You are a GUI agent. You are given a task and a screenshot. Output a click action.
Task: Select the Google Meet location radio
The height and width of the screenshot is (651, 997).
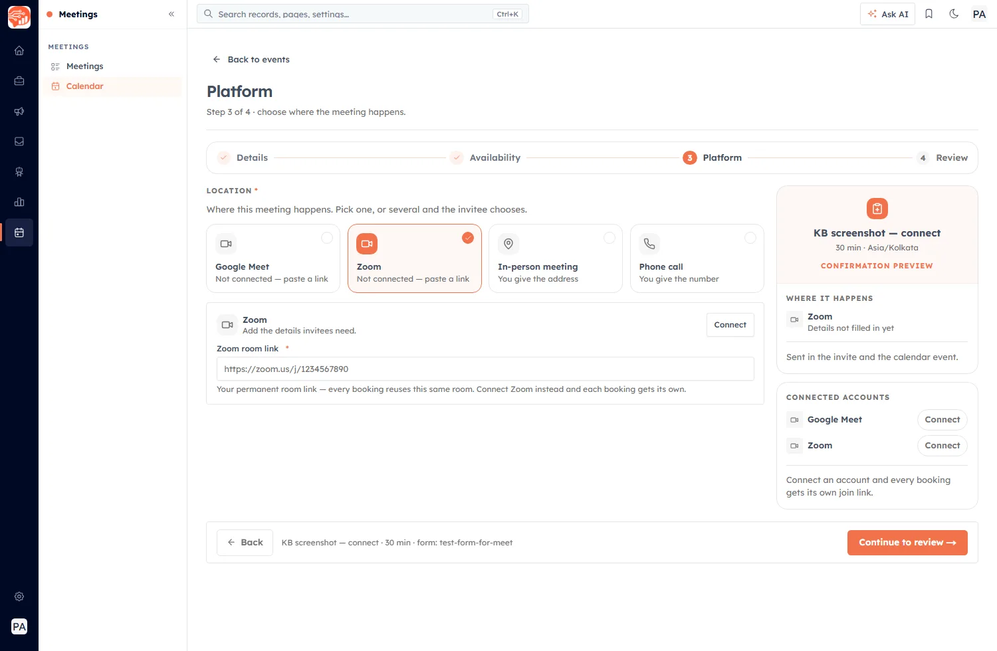click(x=327, y=238)
